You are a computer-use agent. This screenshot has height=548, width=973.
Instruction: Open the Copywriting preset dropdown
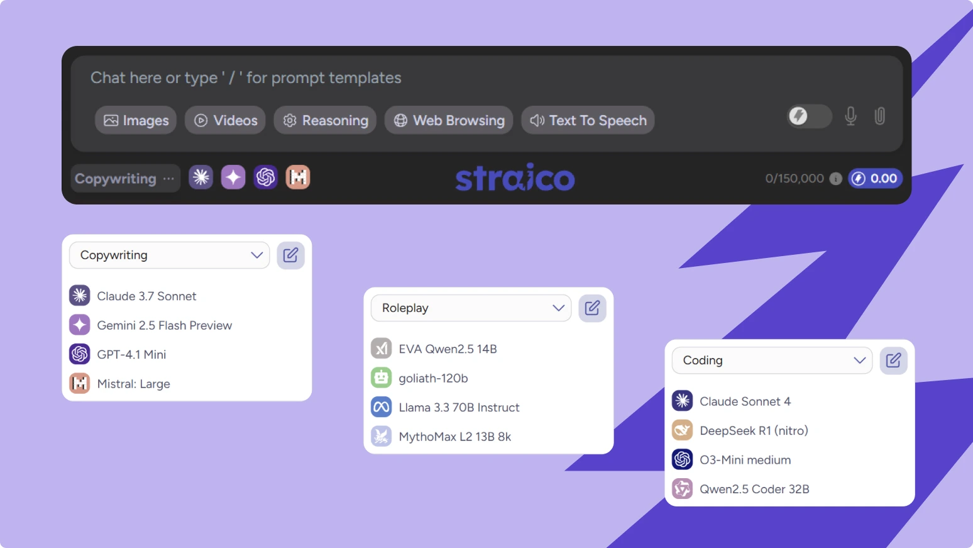pyautogui.click(x=169, y=255)
